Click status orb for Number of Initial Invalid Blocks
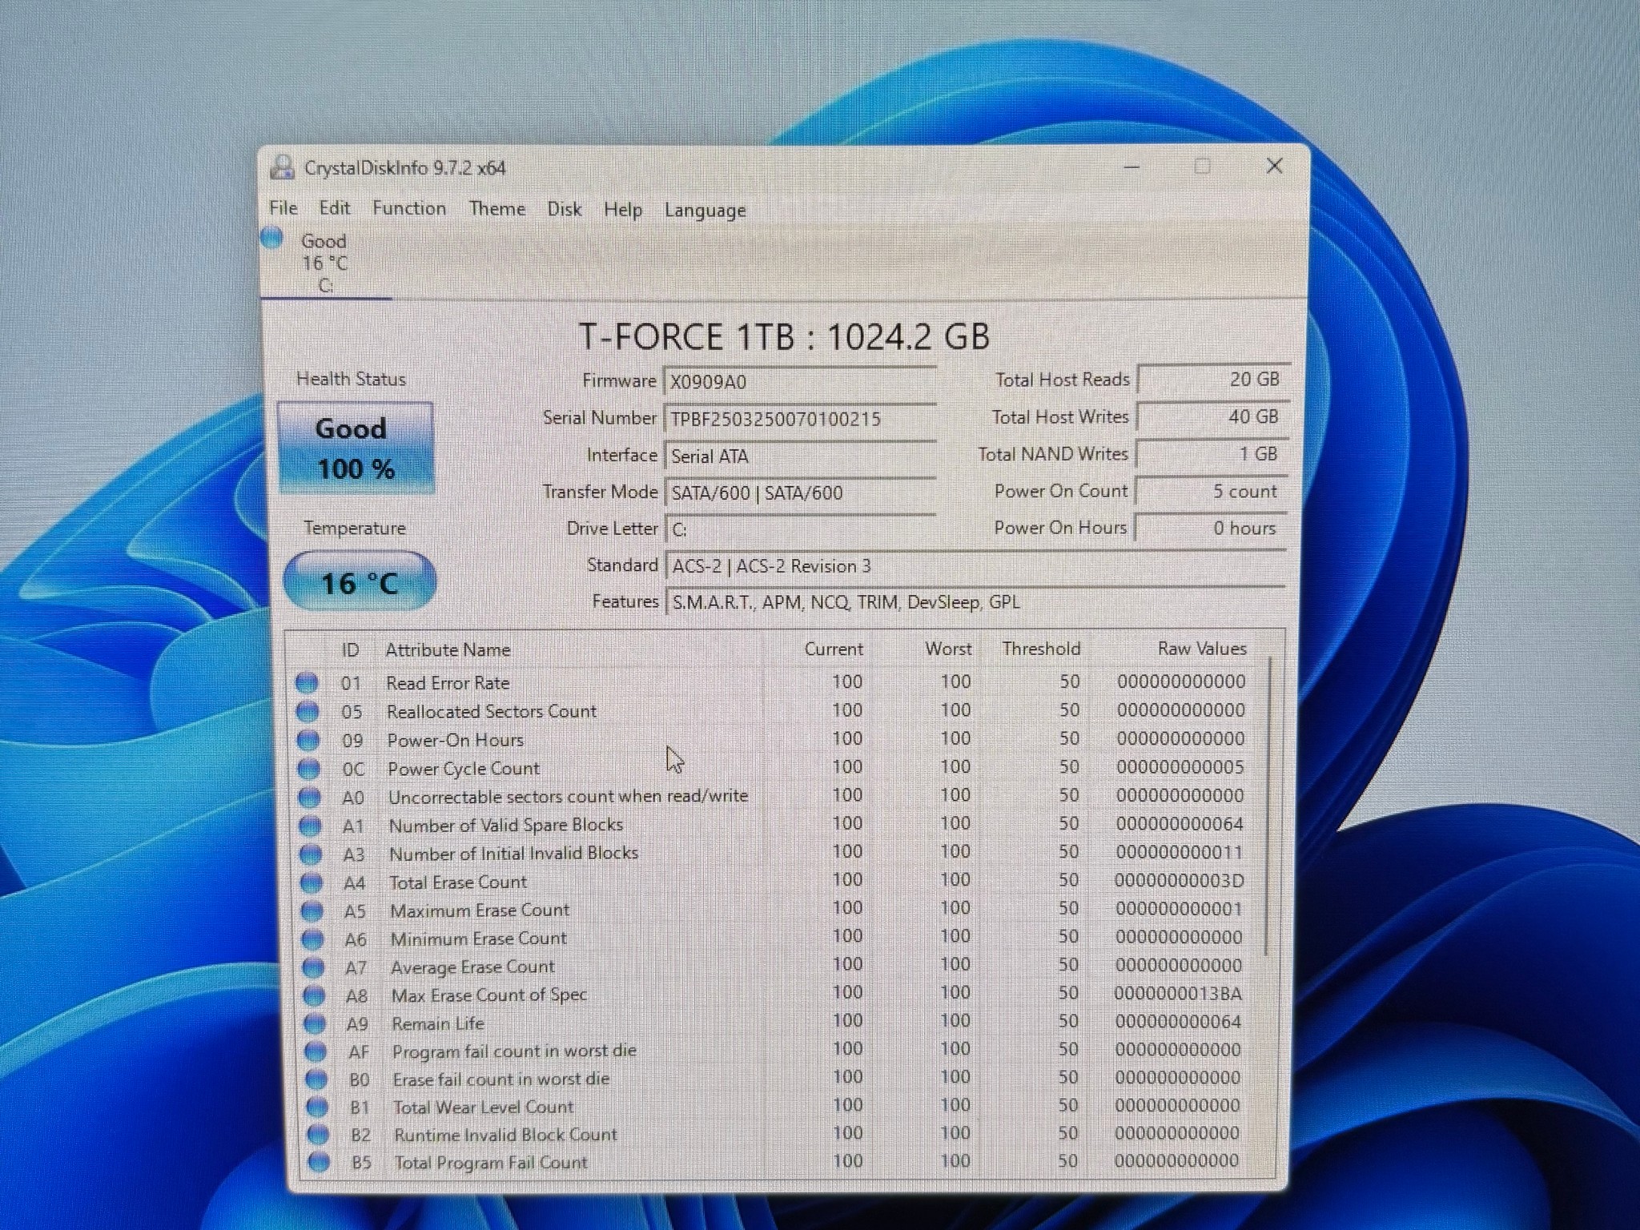The width and height of the screenshot is (1640, 1230). pos(311,854)
